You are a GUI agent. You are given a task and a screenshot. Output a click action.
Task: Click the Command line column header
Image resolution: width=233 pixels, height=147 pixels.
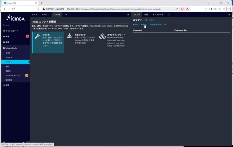[181, 30]
